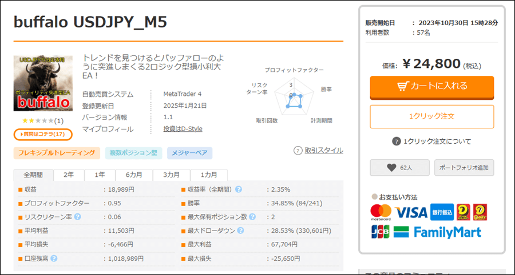Click the 利用者数 value 57名
This screenshot has height=275, width=515.
pyautogui.click(x=425, y=33)
